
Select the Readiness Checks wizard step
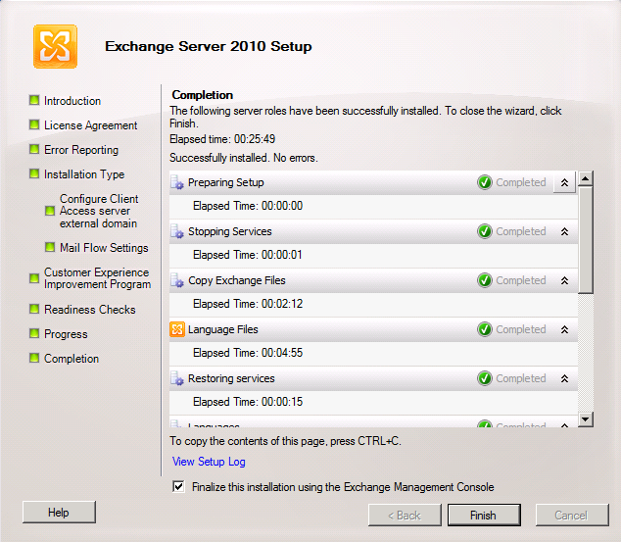90,310
